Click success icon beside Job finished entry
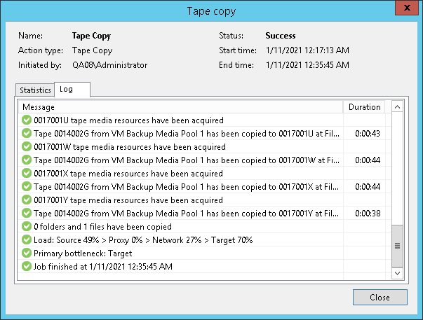The height and width of the screenshot is (320, 423). click(27, 267)
